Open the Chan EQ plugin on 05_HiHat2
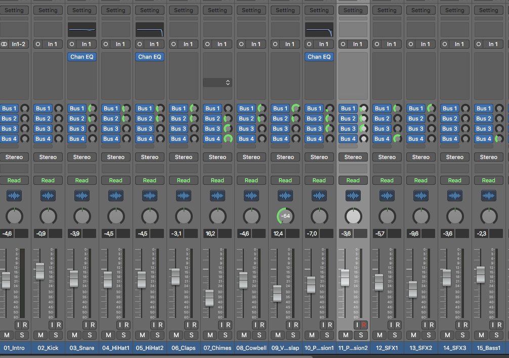 (150, 57)
